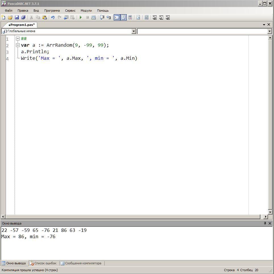
Task: Copy selection with the toolbar copy icon
Action: (x=38, y=17)
